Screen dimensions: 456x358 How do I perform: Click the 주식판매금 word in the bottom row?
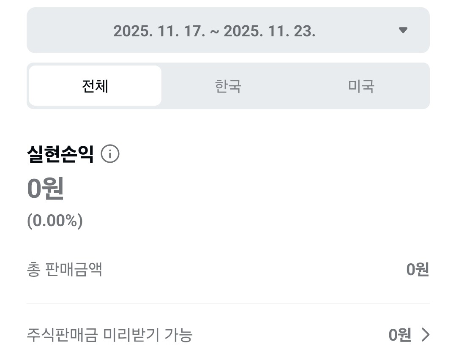[x=63, y=335]
